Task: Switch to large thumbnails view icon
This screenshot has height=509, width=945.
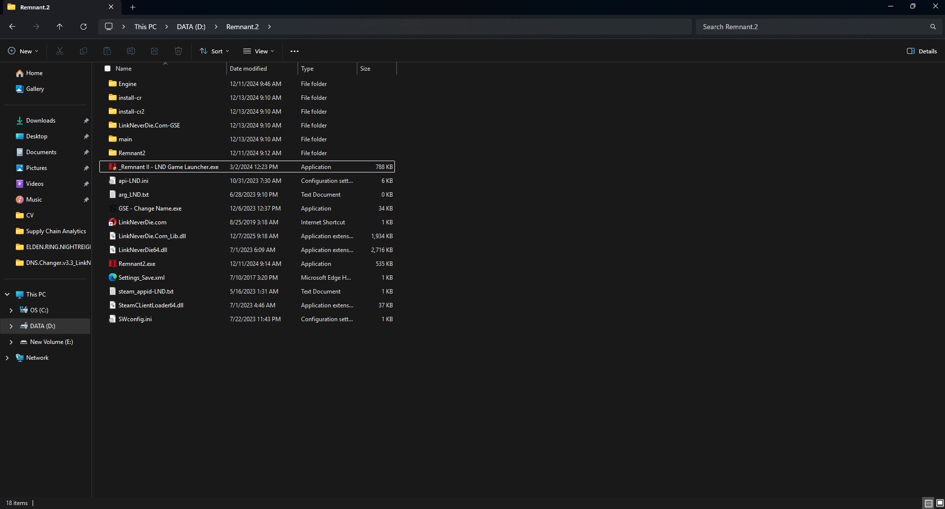Action: click(940, 503)
